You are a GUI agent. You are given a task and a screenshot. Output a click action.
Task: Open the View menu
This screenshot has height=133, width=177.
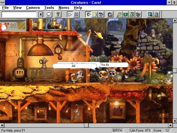[17, 8]
